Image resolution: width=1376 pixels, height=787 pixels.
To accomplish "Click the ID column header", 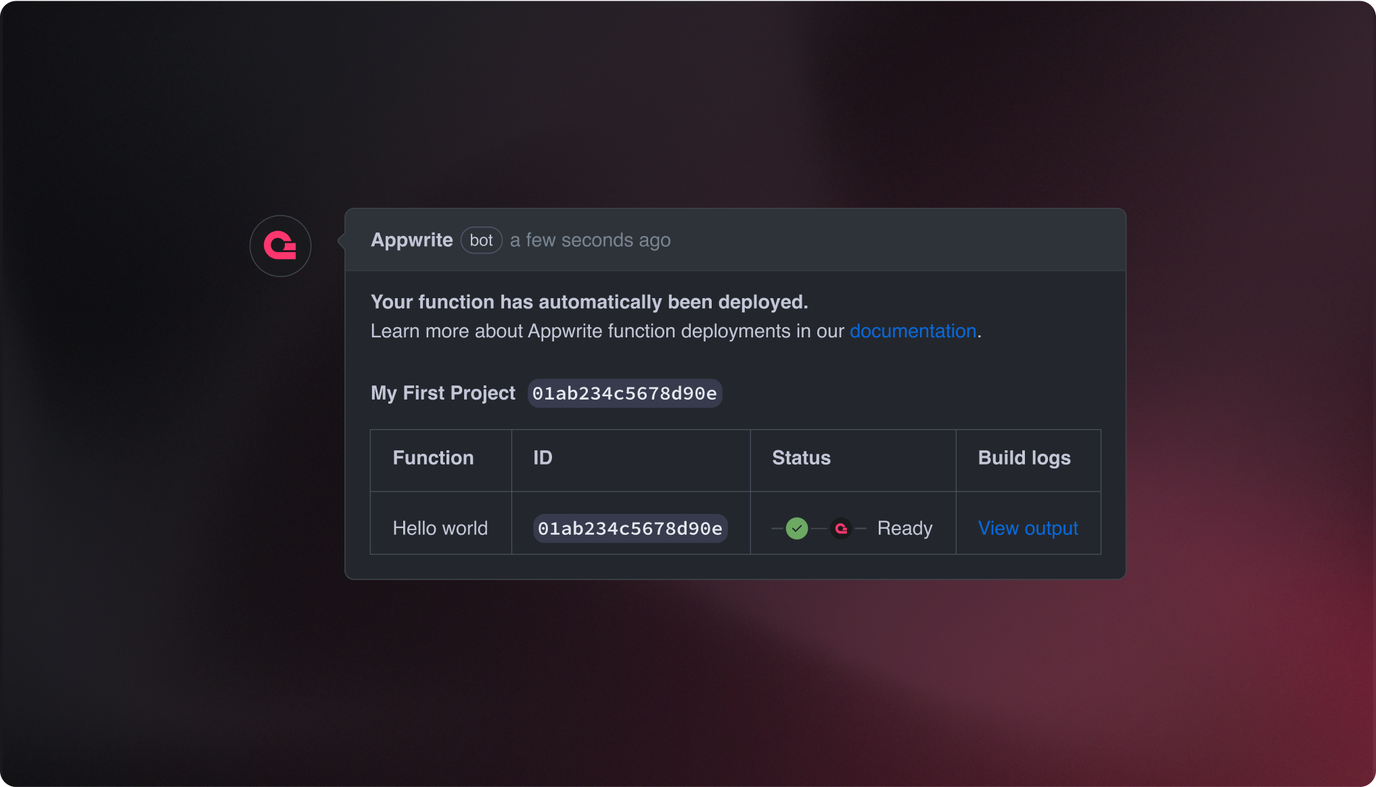I will click(543, 458).
